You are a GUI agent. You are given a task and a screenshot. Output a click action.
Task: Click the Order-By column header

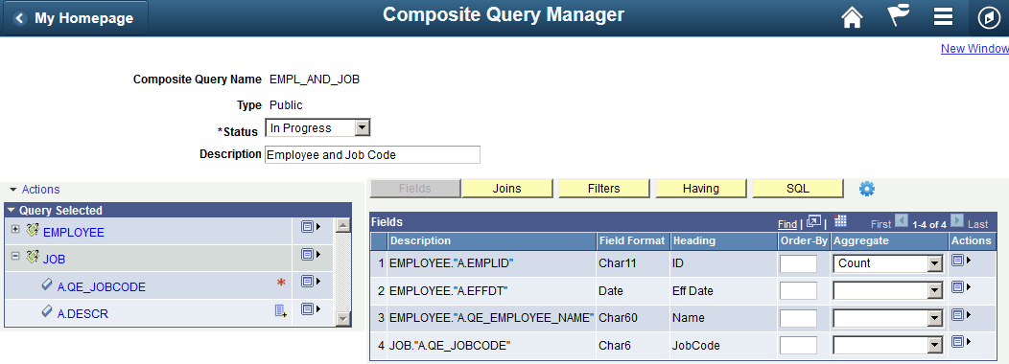[804, 240]
